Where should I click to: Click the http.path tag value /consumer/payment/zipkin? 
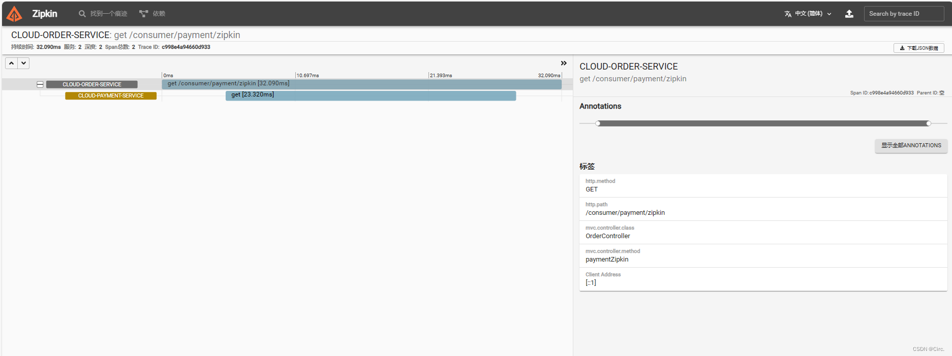(625, 213)
